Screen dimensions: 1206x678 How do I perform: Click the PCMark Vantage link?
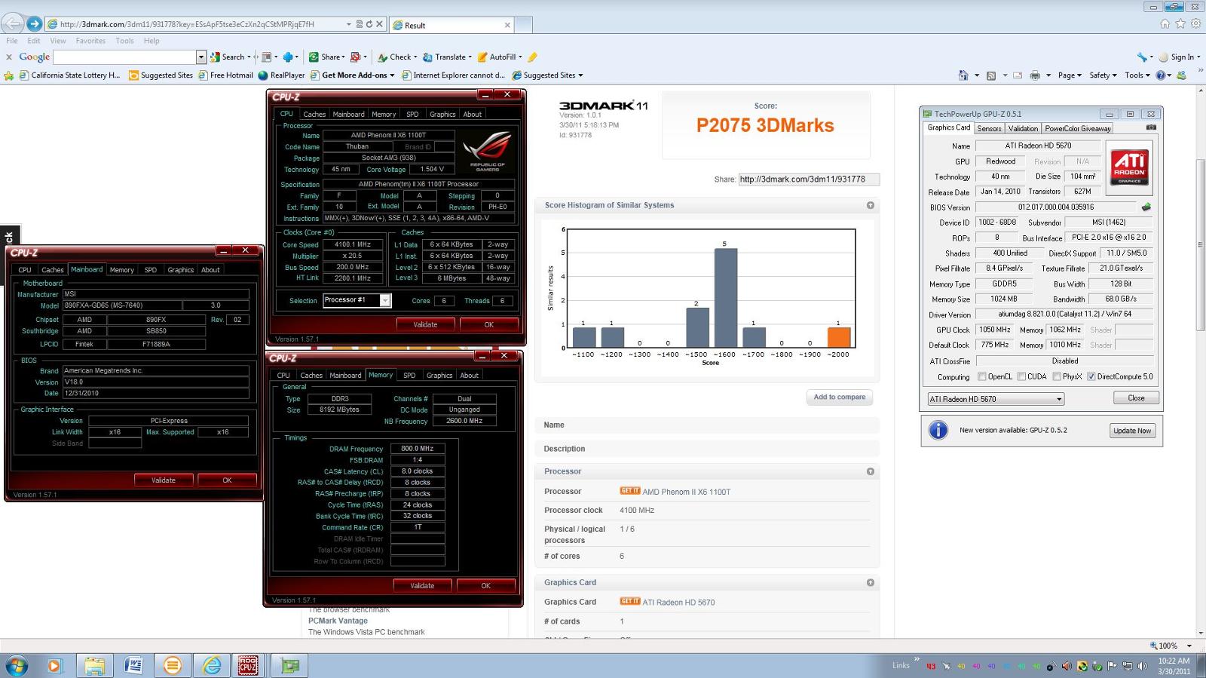tap(338, 621)
